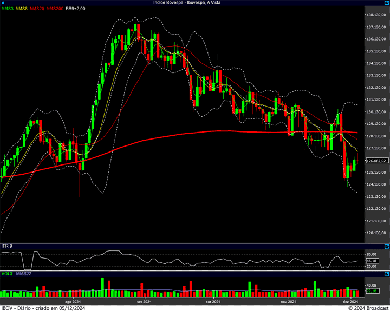The height and width of the screenshot is (311, 390).
Task: Click the Broadcast logo icon in title bar
Action: point(3,3)
